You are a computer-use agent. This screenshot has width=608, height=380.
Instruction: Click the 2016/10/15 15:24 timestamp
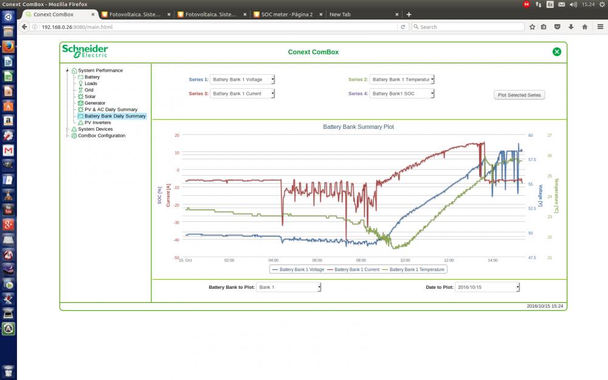pos(545,306)
